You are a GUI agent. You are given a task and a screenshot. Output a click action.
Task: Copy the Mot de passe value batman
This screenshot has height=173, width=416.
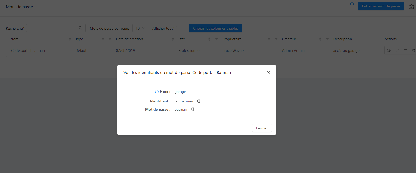coord(193,109)
